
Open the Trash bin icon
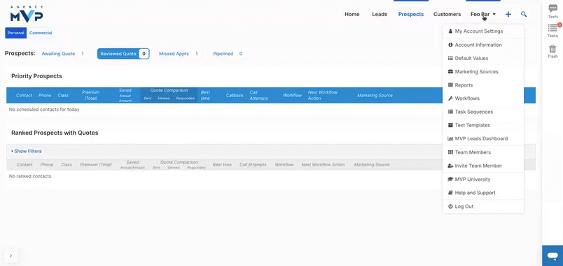coord(552,48)
